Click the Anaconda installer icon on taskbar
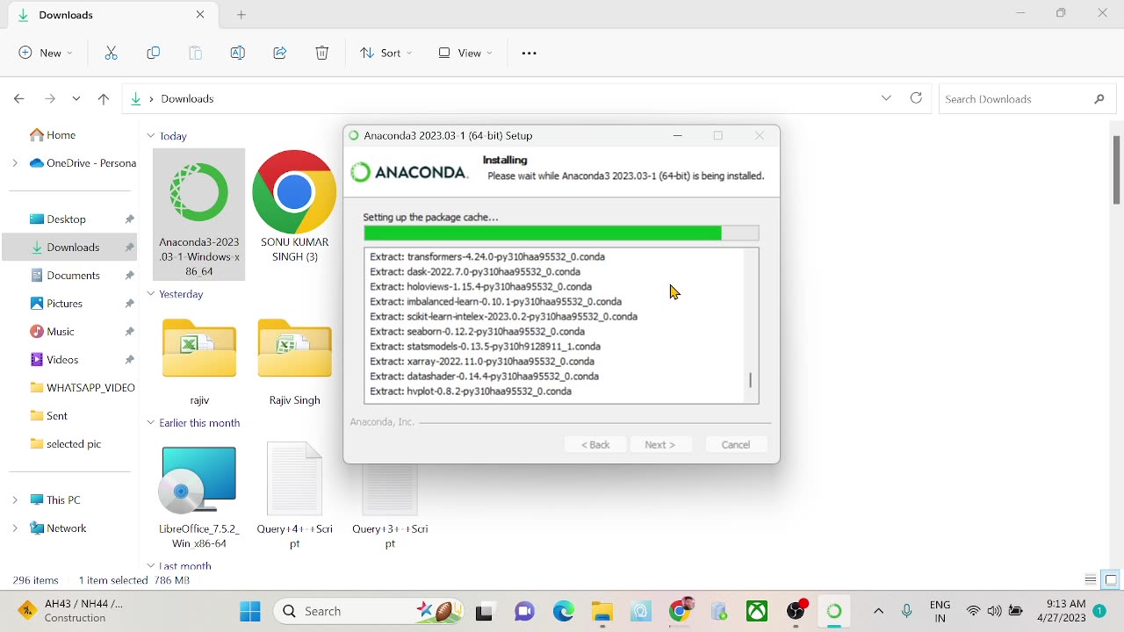The width and height of the screenshot is (1124, 632). click(x=834, y=611)
